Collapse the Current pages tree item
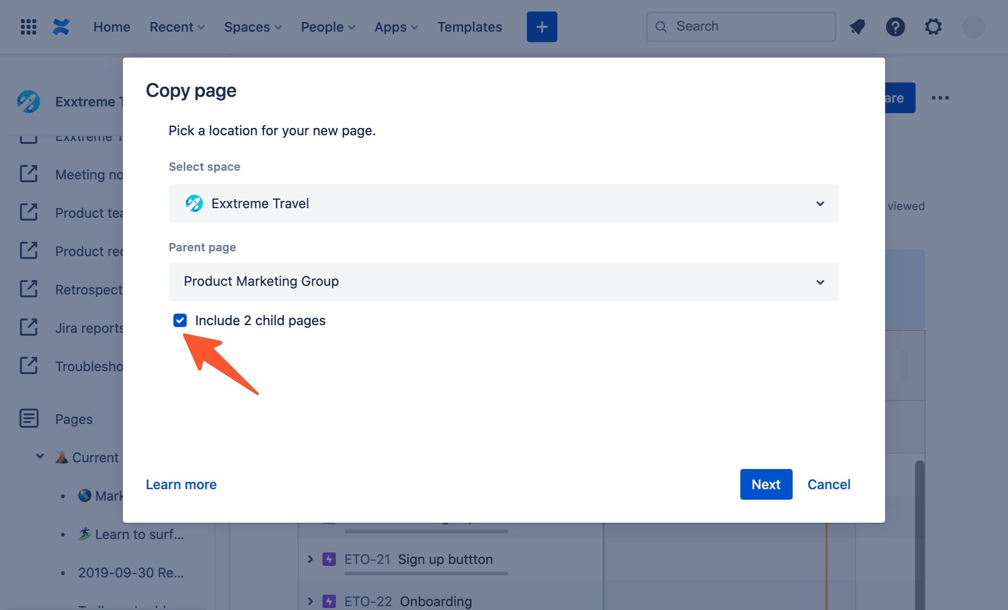 coord(40,457)
